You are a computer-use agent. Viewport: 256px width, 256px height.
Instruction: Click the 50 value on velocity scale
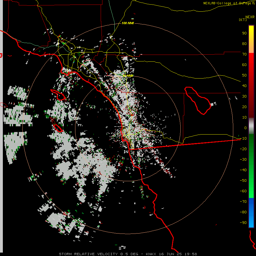click(x=244, y=75)
